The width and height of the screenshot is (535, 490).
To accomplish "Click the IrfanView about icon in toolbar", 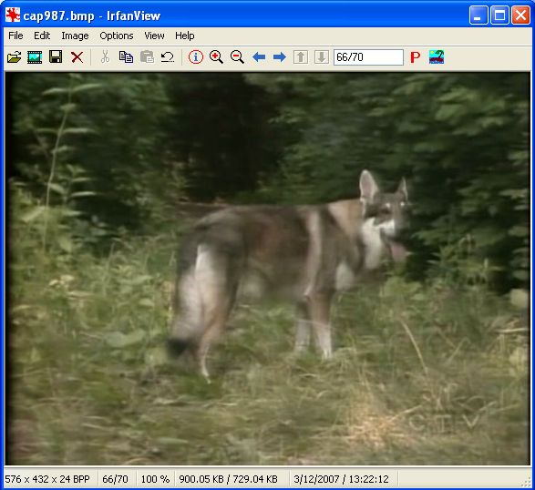I will [x=437, y=57].
